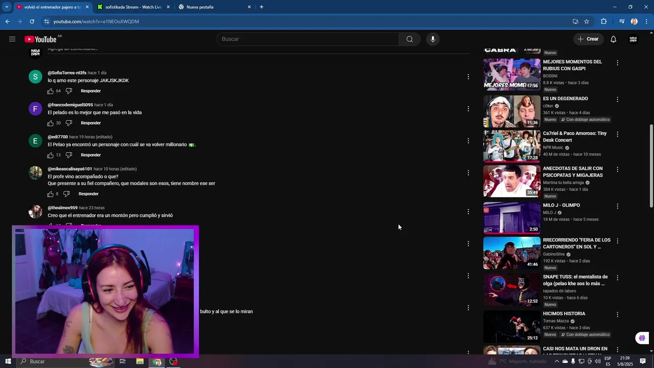Toggle the ESP keyboard language indicator

[x=608, y=361]
